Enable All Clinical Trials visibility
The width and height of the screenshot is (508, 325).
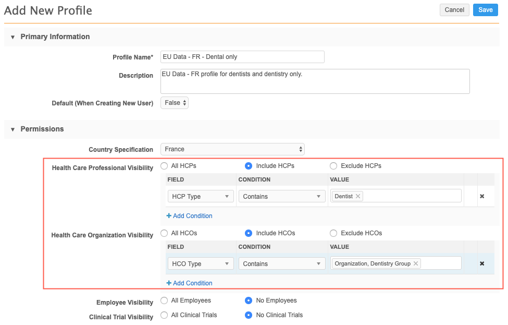[164, 315]
